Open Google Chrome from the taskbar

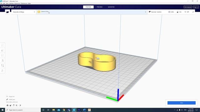[64, 110]
